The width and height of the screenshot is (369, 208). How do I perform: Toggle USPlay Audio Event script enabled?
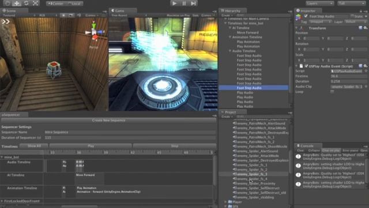306,66
